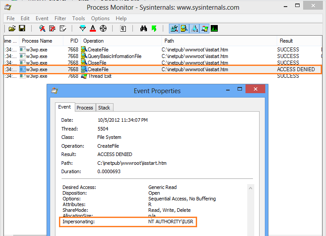Click the Disposition value Open

(x=154, y=193)
